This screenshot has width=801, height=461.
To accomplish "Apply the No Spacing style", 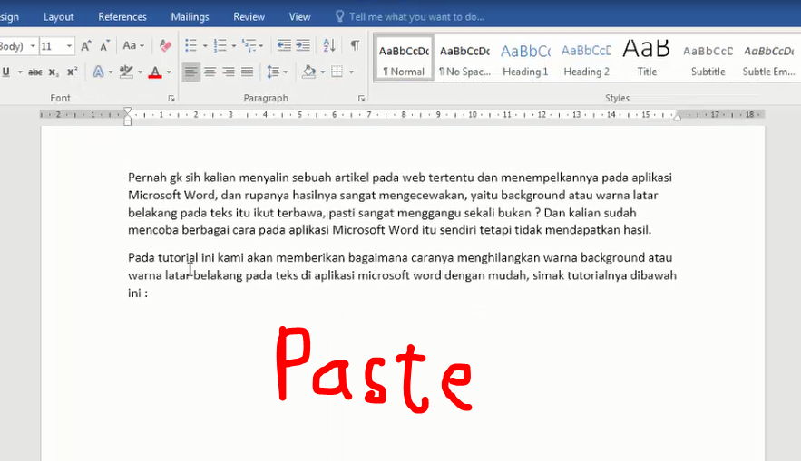I will pos(464,58).
